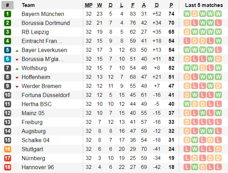Open the Fortuna Düsseldorf team link
Screen dimensions: 228x173
45,95
